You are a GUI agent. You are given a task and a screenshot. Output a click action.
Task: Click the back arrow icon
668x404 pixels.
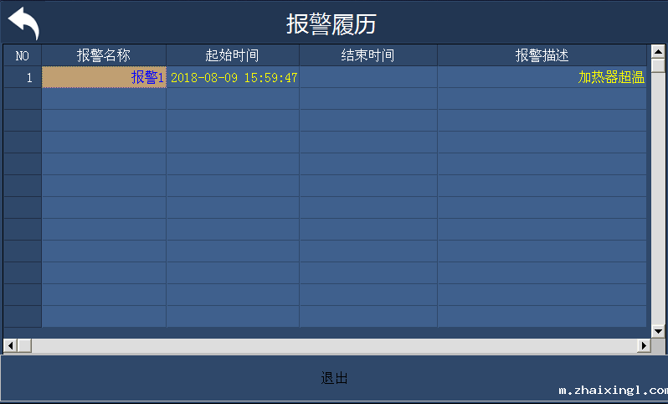pos(23,23)
